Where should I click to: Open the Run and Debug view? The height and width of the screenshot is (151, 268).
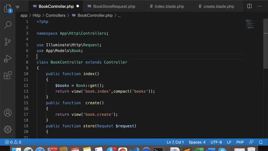point(8,59)
